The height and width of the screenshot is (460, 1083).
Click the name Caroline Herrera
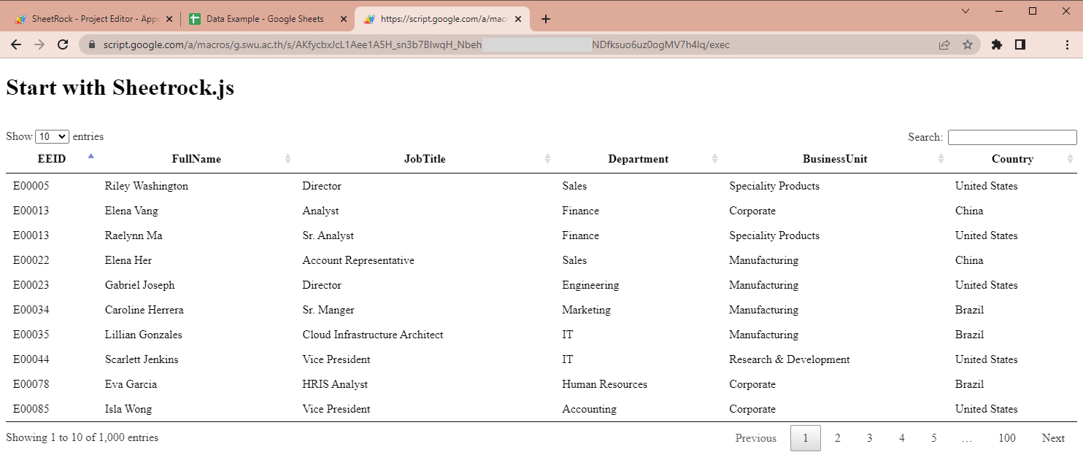pos(144,310)
